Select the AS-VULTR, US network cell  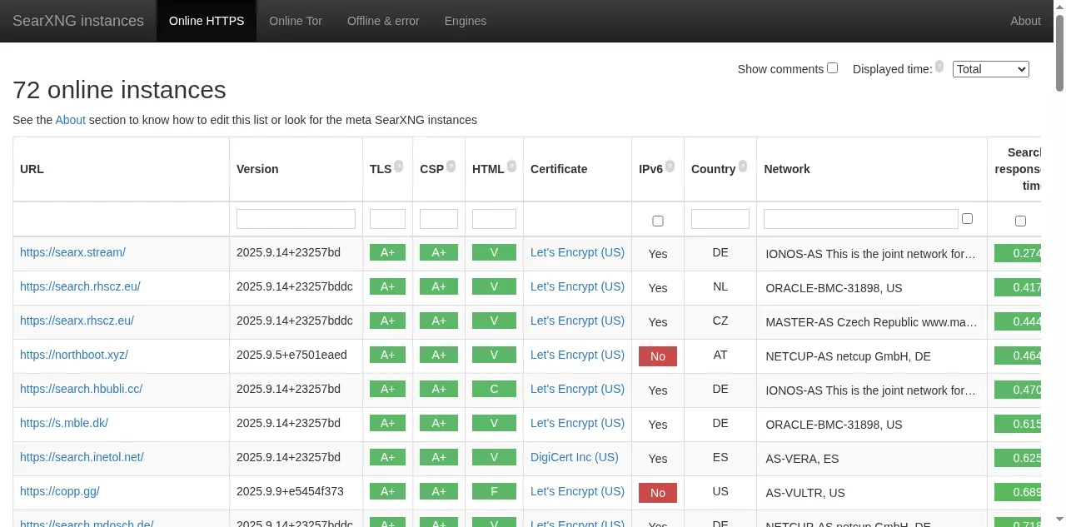point(872,493)
